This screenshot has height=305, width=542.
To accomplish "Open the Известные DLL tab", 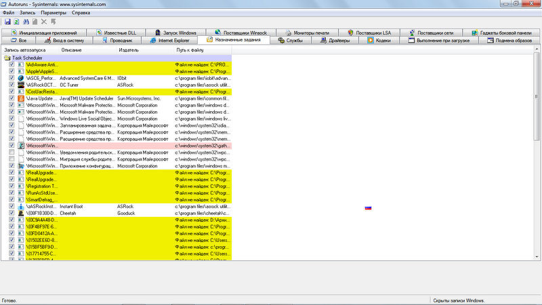I will coord(116,33).
